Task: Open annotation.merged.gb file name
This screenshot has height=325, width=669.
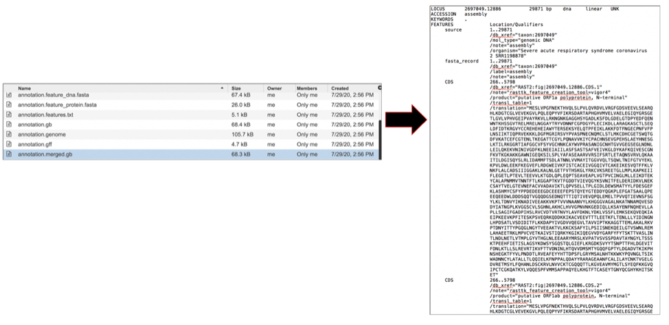Action: (x=45, y=154)
